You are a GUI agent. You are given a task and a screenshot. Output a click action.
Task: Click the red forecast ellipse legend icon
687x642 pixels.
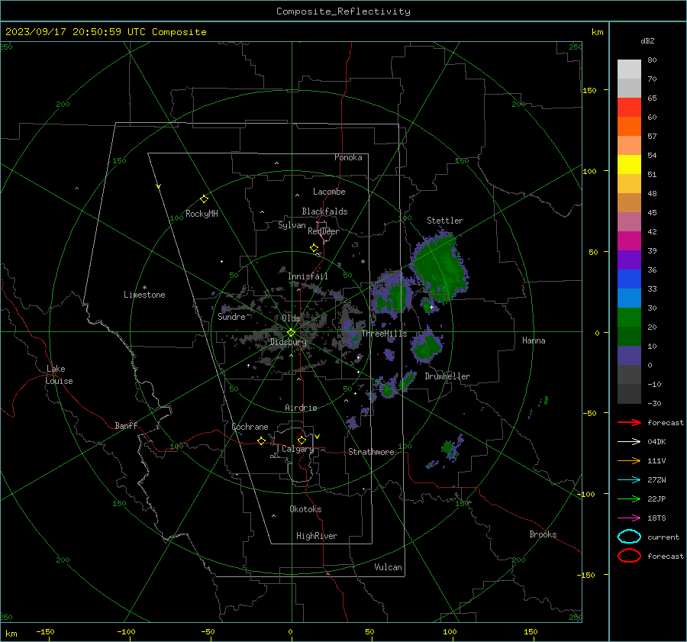coord(629,556)
